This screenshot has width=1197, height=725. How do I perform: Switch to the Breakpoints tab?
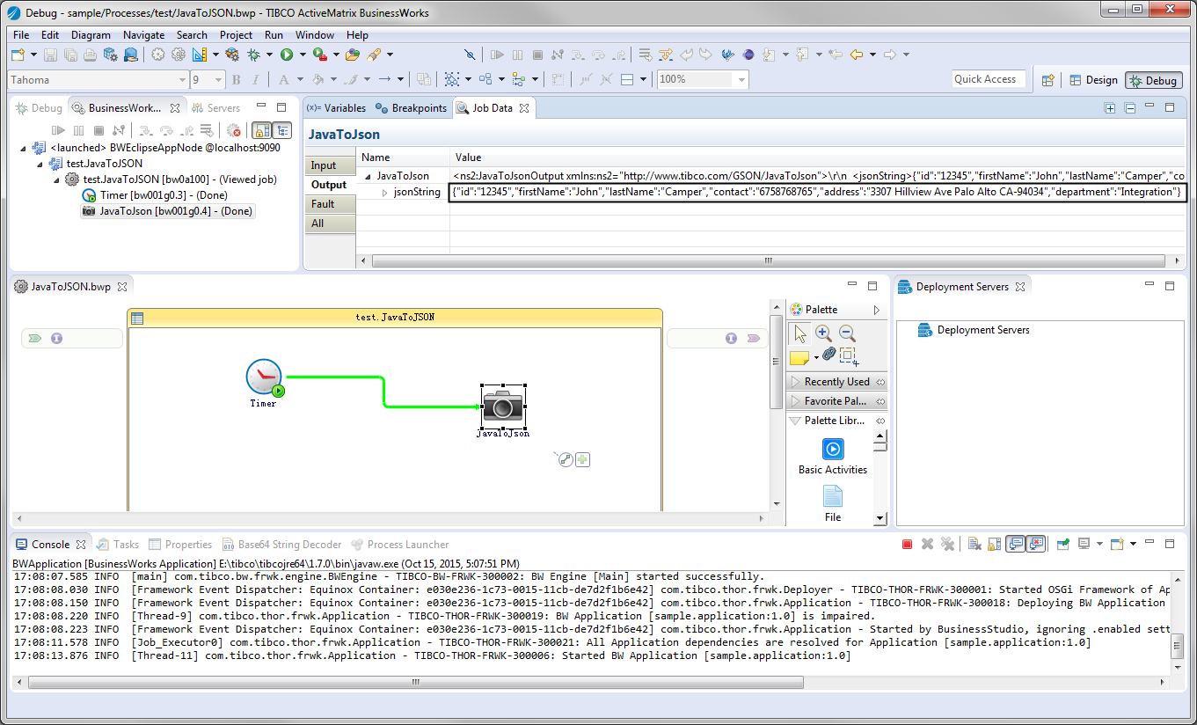[411, 108]
